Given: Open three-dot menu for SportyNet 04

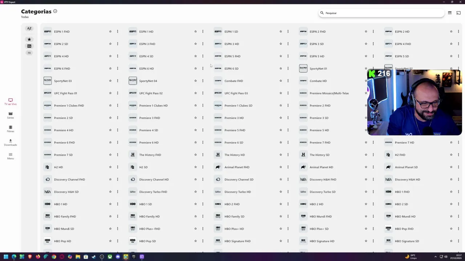Looking at the screenshot, I should (x=203, y=81).
